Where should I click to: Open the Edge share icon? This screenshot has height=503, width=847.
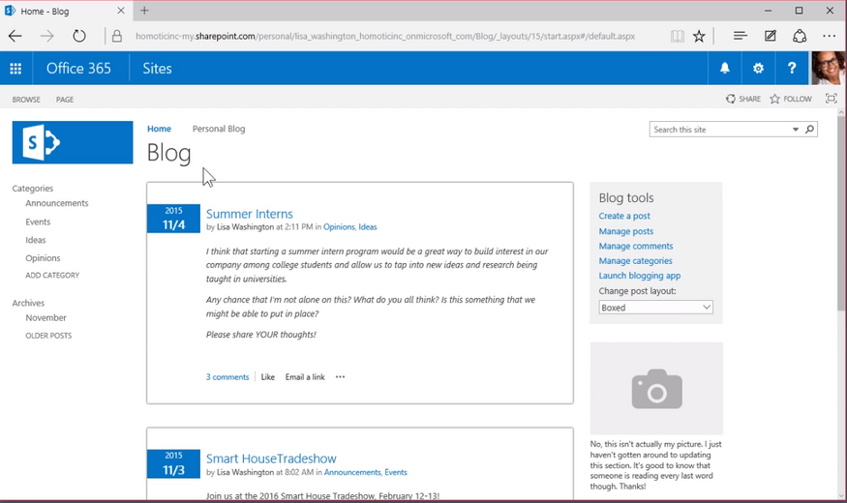[x=800, y=36]
